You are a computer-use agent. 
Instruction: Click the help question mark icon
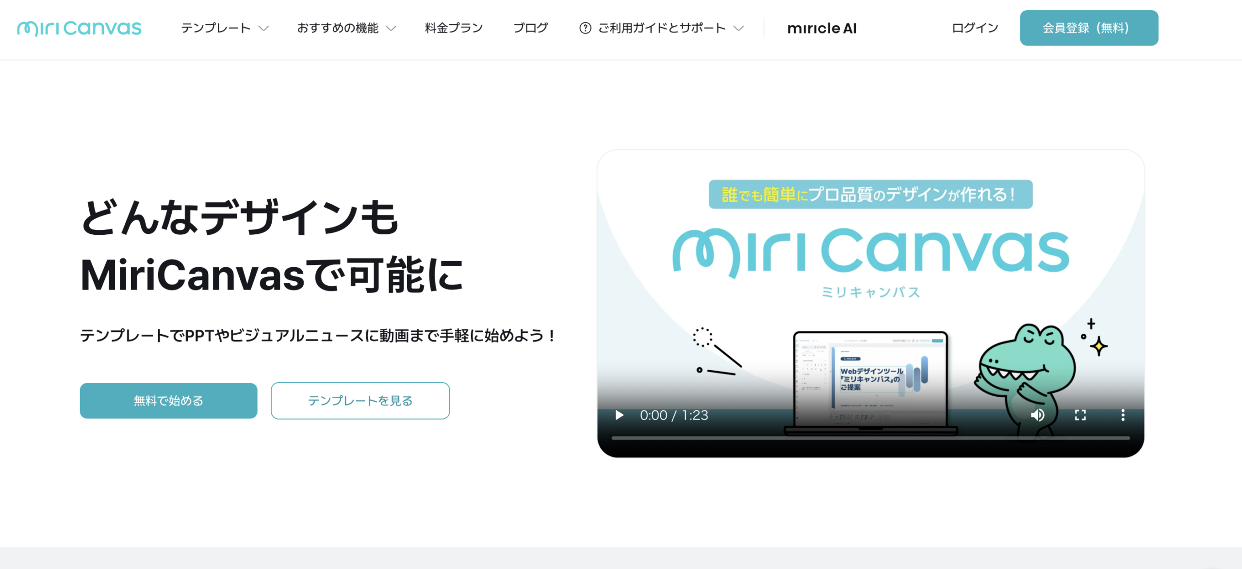tap(585, 28)
